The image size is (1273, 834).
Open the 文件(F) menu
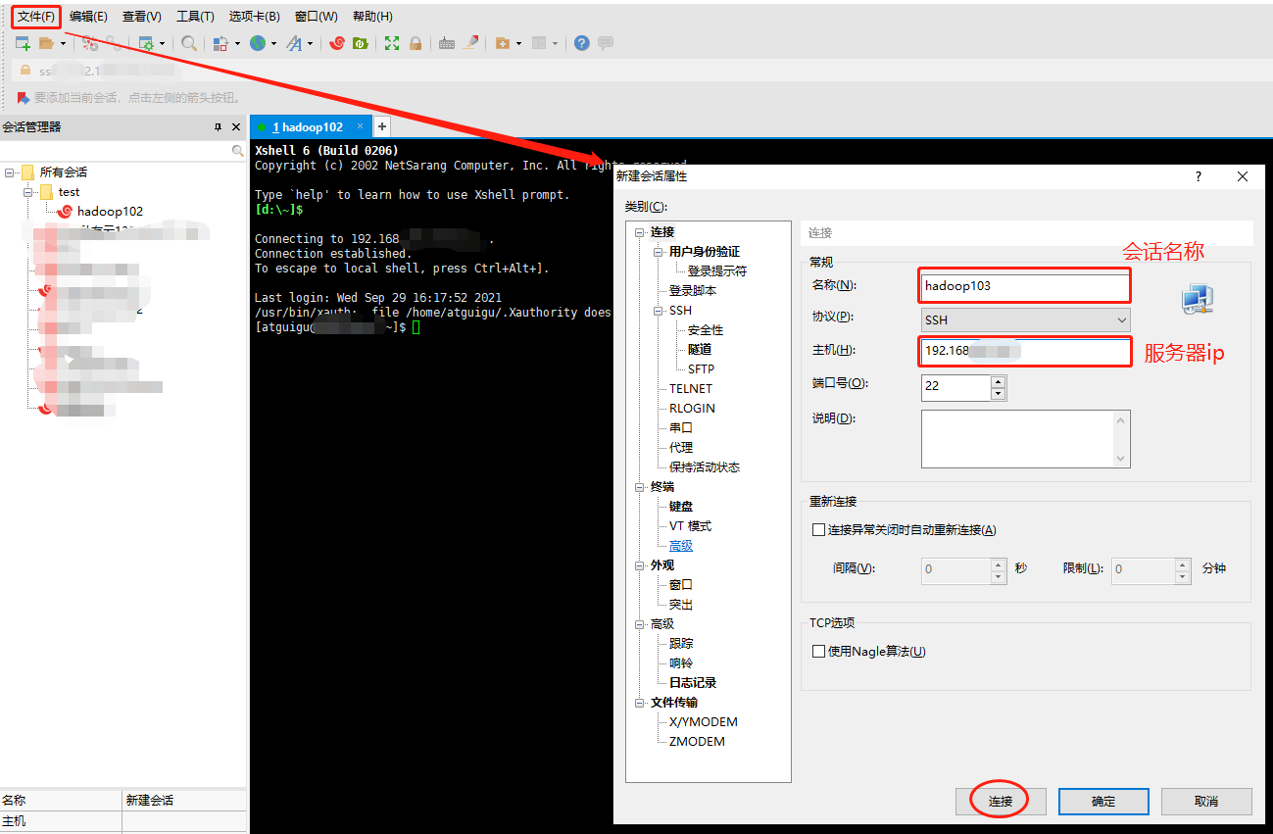point(36,17)
